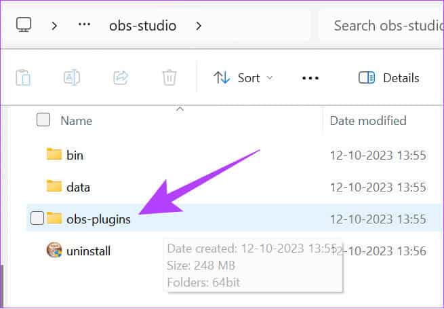Click the bin row date 12-10-2023 13:55

(378, 156)
